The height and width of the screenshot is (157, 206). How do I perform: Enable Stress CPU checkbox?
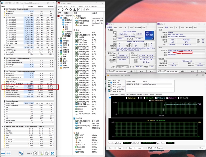click(111, 81)
